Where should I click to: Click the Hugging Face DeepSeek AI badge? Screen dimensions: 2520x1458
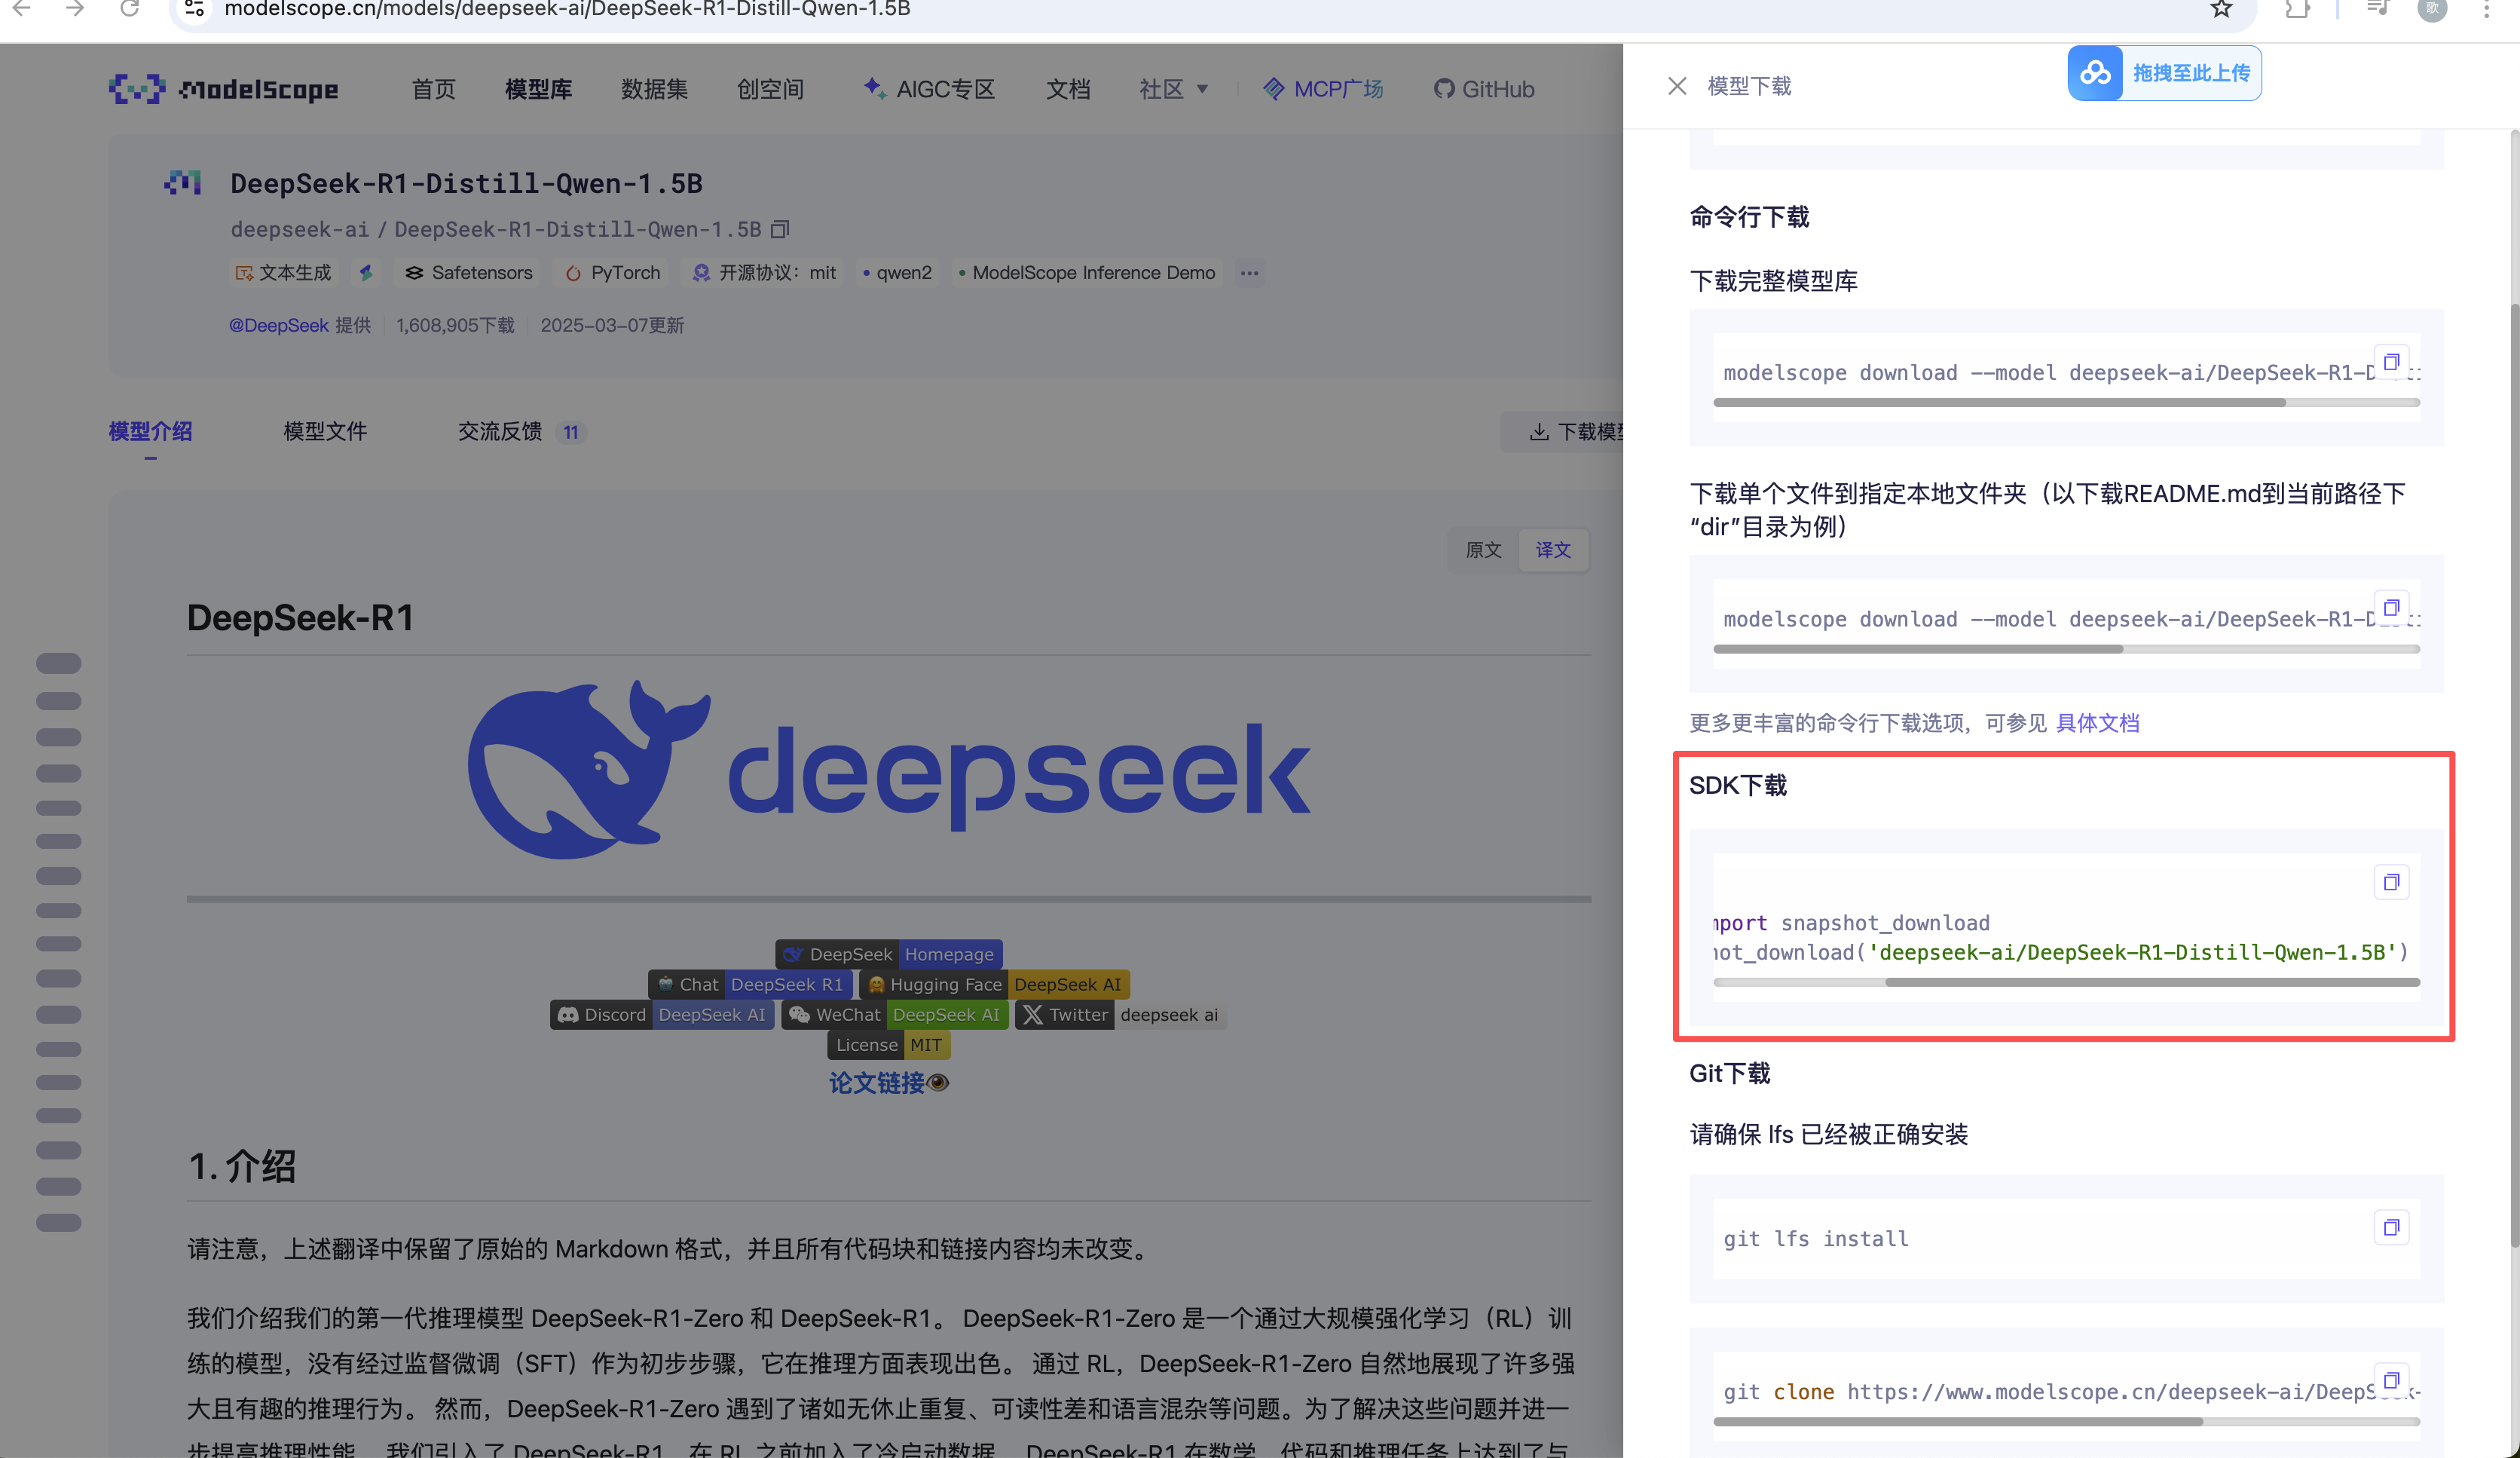pyautogui.click(x=994, y=985)
